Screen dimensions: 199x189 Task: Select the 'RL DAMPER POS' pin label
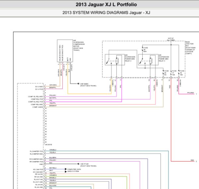tap(36, 151)
